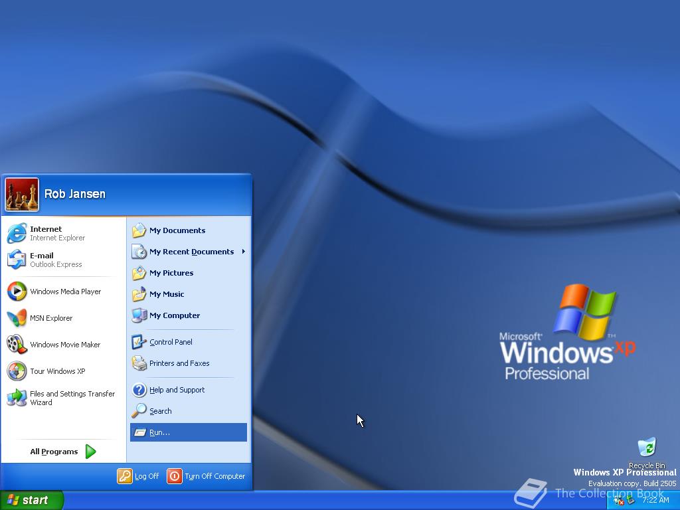This screenshot has height=510, width=680.
Task: Open Internet Explorer icon in Start menu
Action: pyautogui.click(x=17, y=233)
